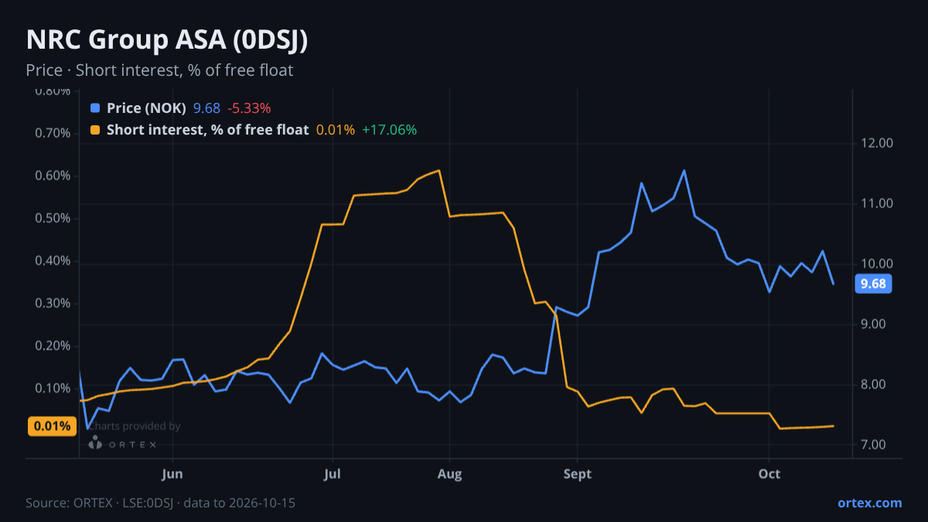This screenshot has height=522, width=928.
Task: Click the 9.68 value in the legend
Action: (206, 108)
